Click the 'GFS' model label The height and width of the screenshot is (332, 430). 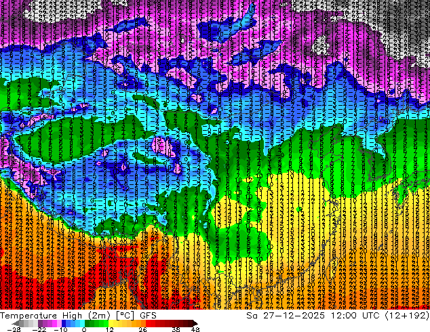[x=148, y=316]
